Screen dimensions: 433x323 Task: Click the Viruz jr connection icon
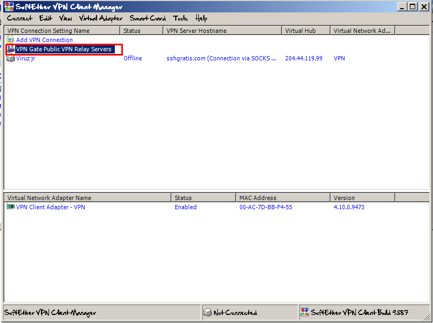(10, 59)
